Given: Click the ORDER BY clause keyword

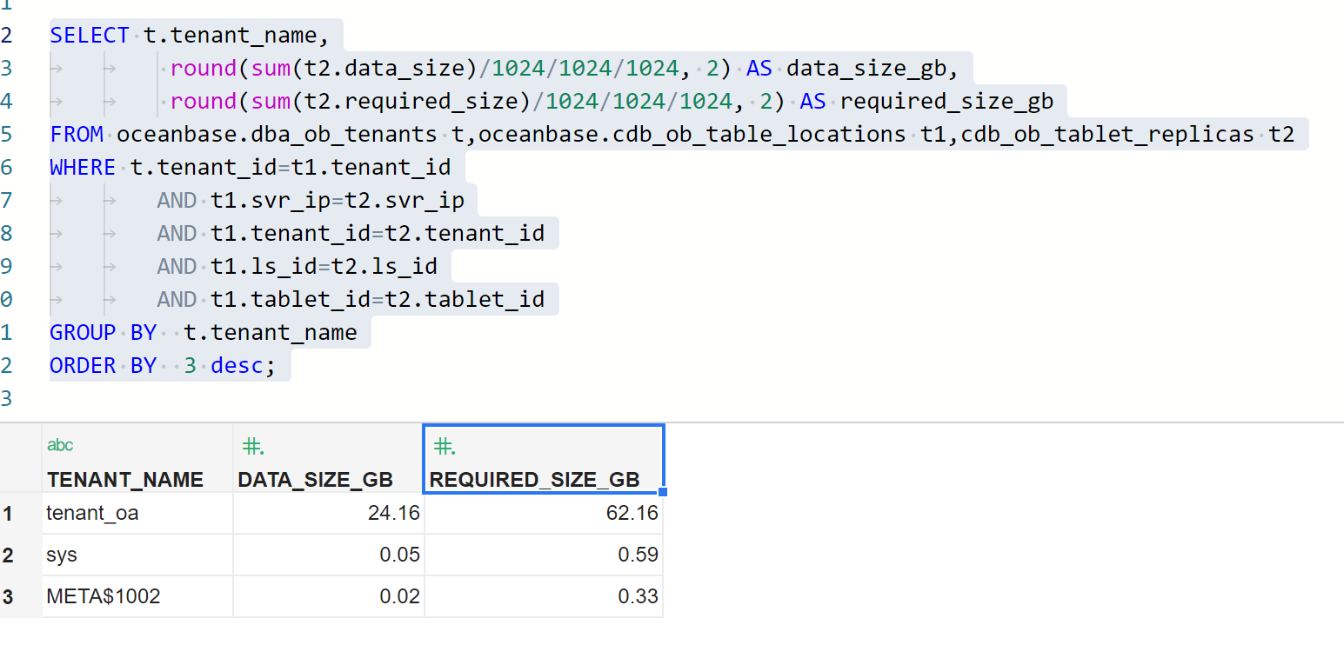Looking at the screenshot, I should pyautogui.click(x=103, y=366).
